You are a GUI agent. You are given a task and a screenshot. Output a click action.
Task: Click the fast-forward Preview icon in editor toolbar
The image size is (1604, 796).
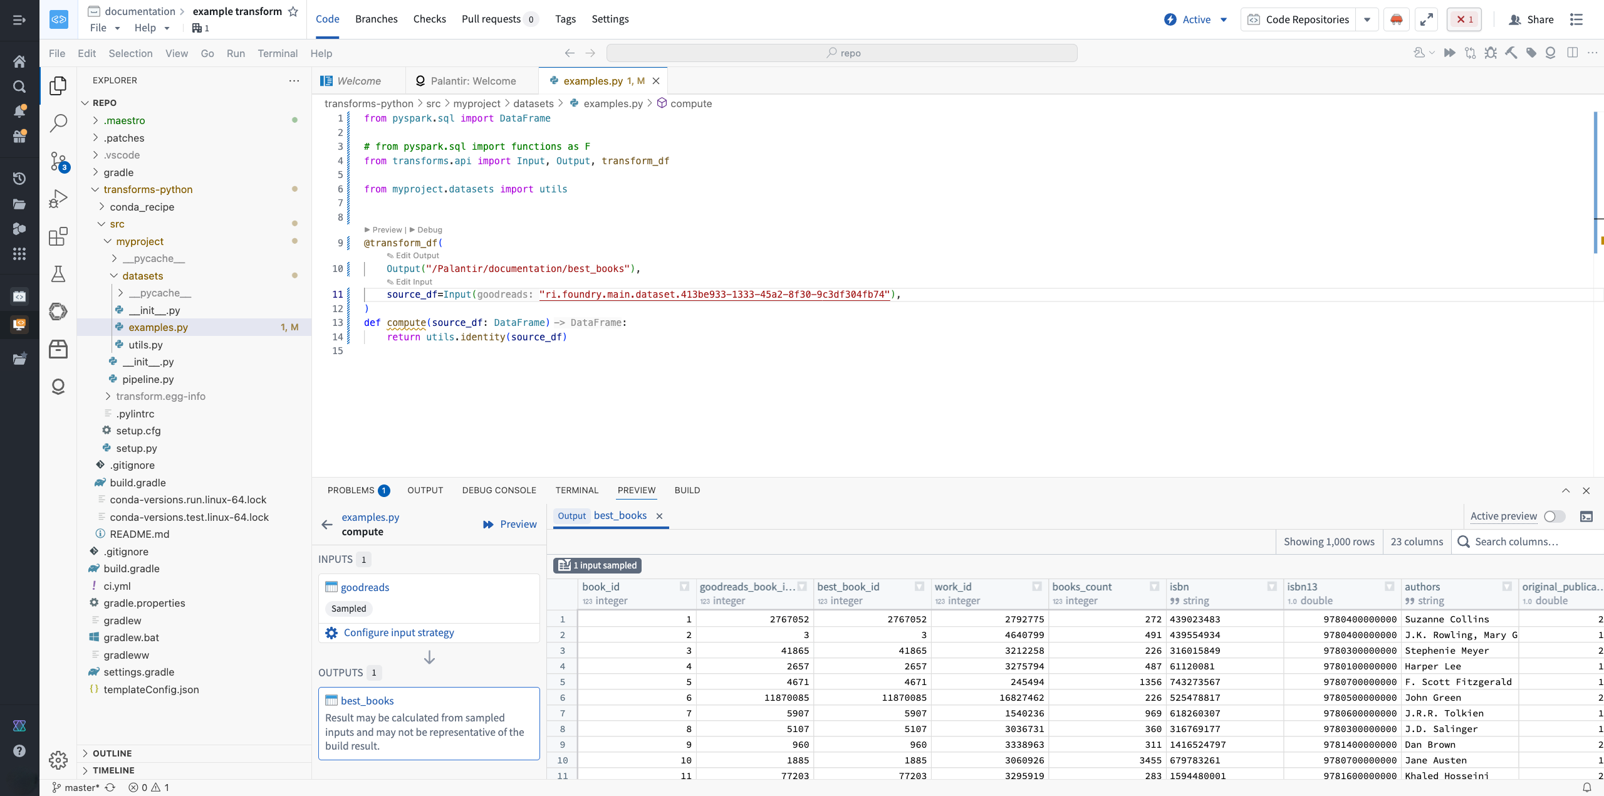1449,53
